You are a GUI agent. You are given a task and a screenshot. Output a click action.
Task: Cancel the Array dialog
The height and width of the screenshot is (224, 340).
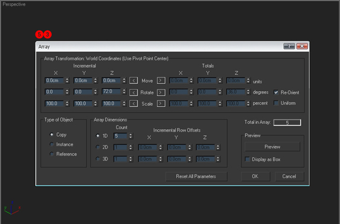(289, 176)
